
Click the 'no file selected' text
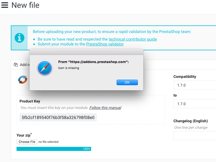coord(48,142)
